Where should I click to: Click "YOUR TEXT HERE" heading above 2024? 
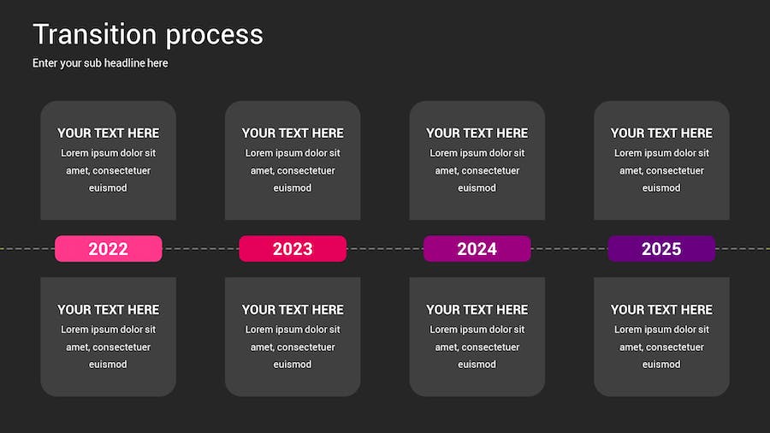click(477, 133)
